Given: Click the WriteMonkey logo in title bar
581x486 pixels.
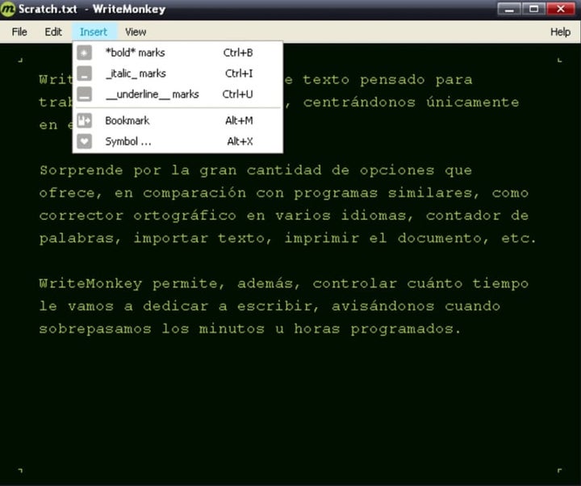Looking at the screenshot, I should [x=9, y=10].
